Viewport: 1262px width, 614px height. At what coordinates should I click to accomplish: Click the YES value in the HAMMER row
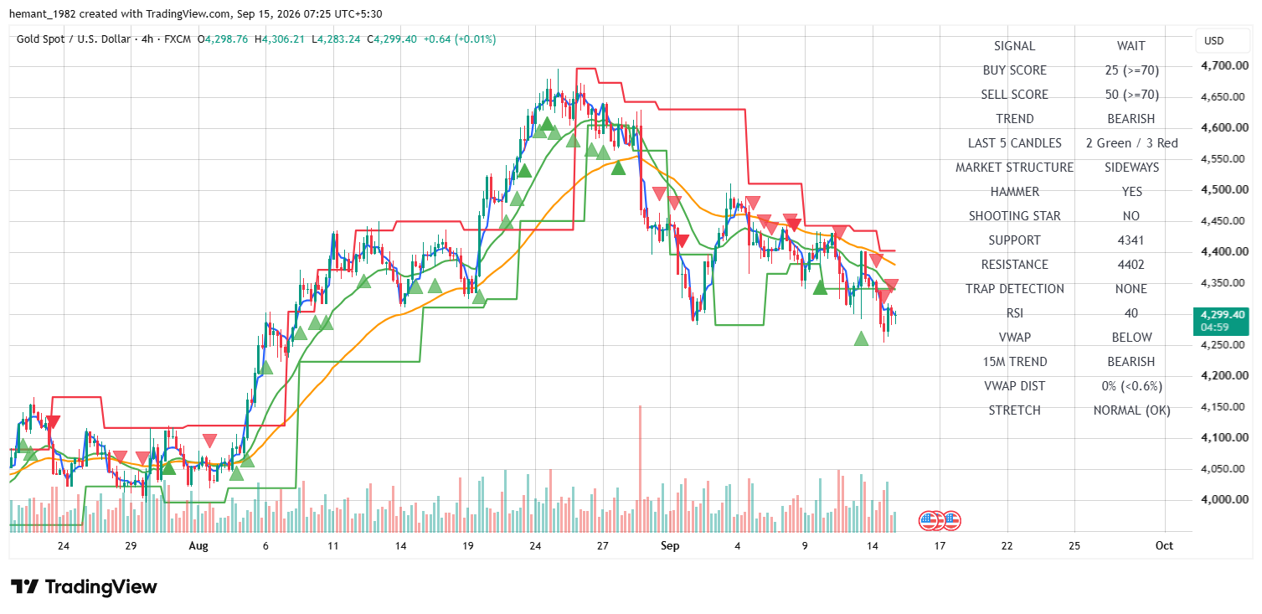tap(1131, 192)
